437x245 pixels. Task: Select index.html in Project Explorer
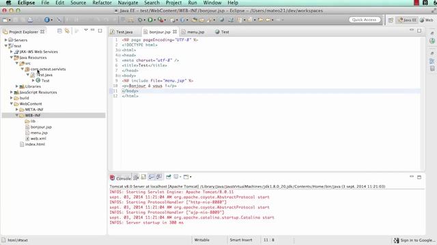pyautogui.click(x=35, y=144)
